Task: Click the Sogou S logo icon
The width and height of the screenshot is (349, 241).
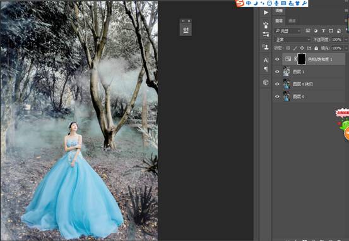Action: 240,3
